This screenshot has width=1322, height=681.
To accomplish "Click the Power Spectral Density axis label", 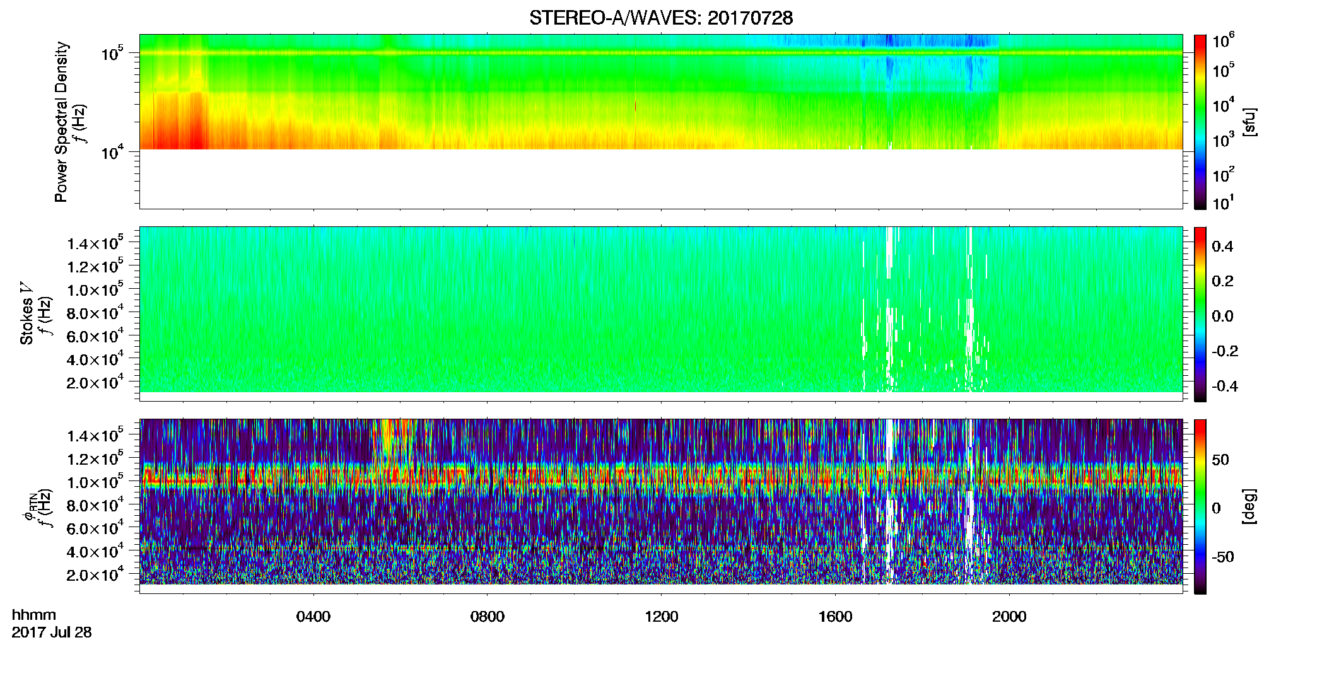I will tap(61, 122).
